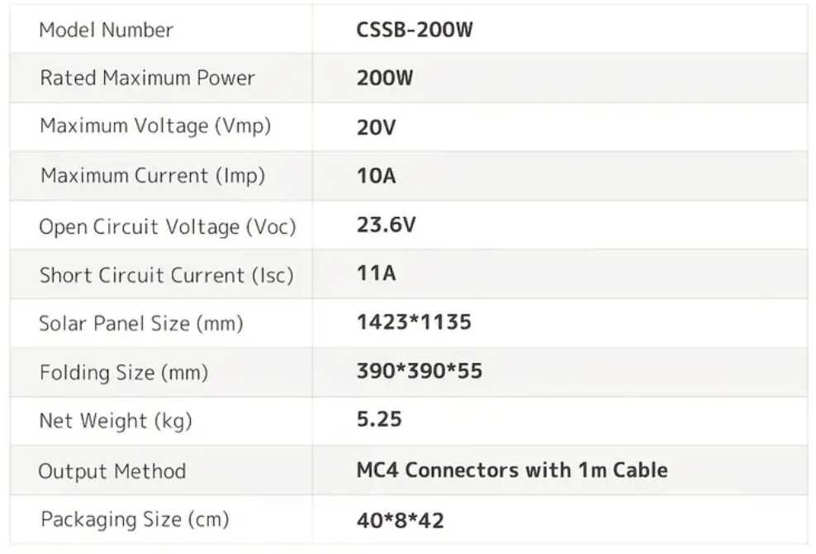The height and width of the screenshot is (554, 816).
Task: Click the Rated Maximum Power label
Action: click(147, 78)
